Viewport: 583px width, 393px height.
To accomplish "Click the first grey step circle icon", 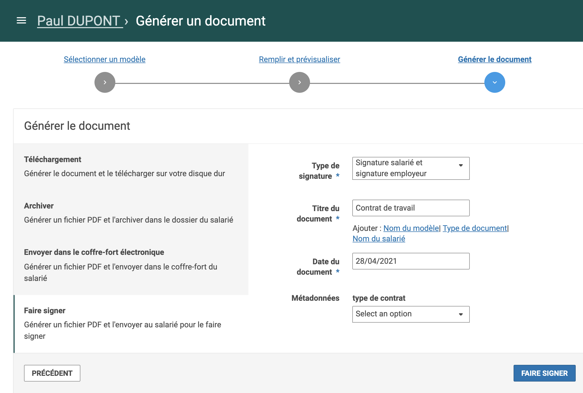I will 104,82.
